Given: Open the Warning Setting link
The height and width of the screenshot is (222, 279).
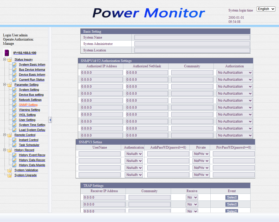Looking at the screenshot, I should tap(29, 110).
